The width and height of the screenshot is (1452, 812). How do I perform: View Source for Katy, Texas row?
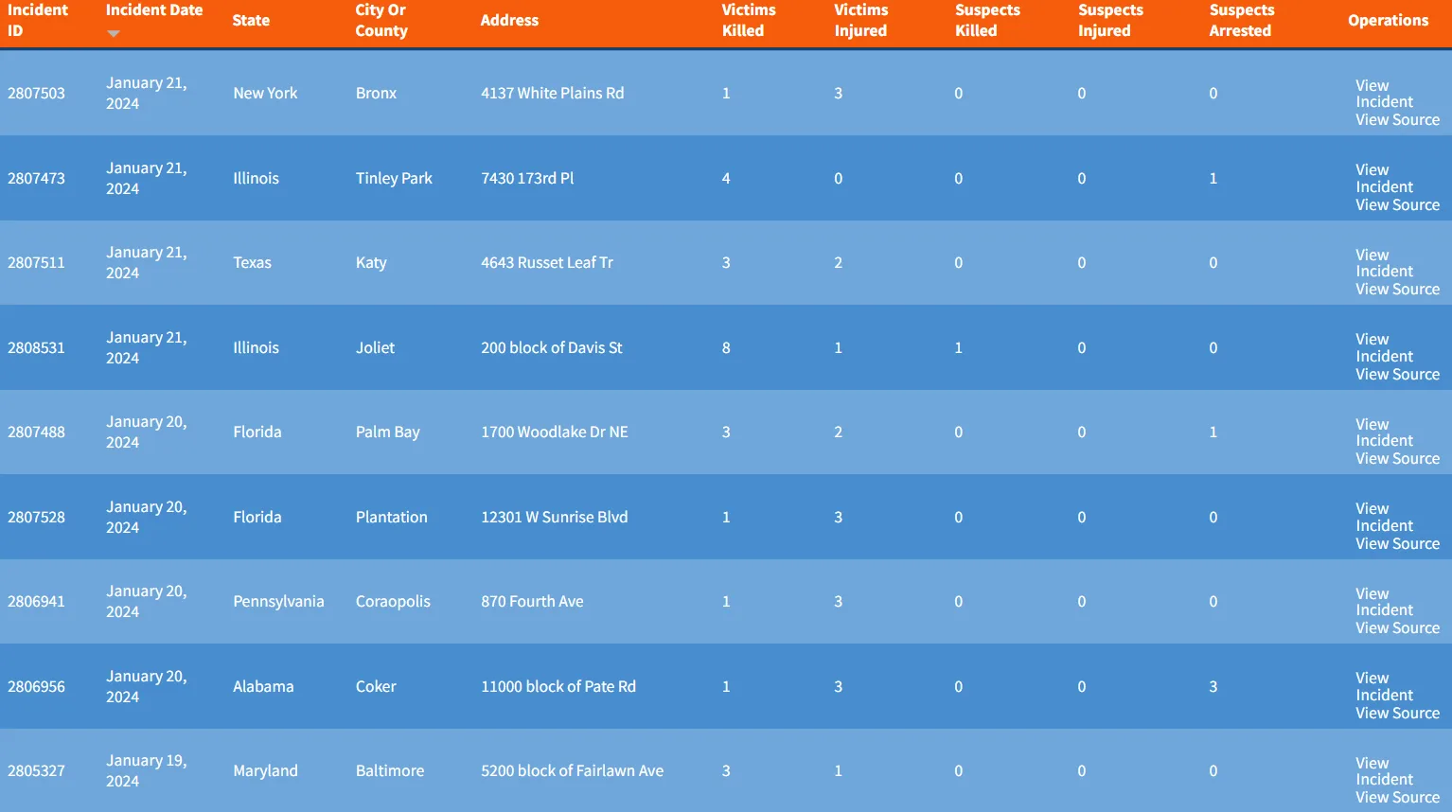coord(1397,290)
